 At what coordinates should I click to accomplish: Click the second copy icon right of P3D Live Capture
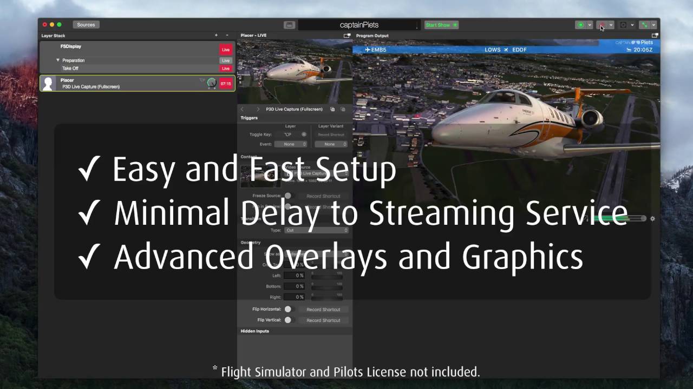(x=343, y=109)
